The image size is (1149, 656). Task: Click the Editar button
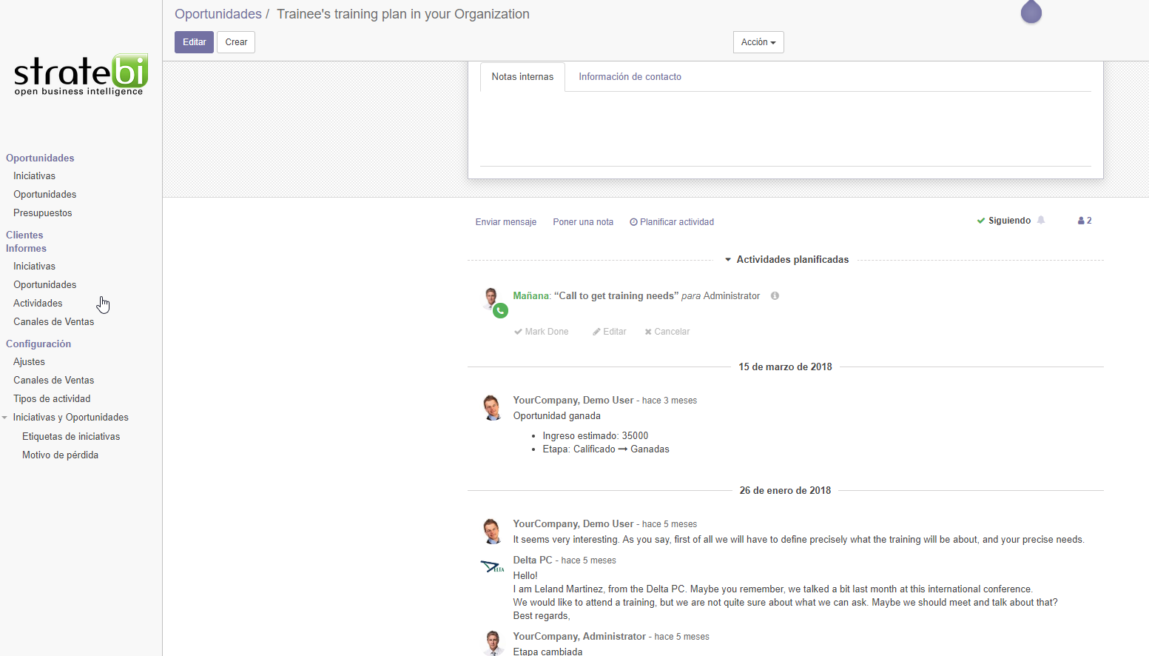194,42
